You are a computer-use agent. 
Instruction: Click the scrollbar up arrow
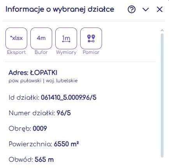(162, 31)
